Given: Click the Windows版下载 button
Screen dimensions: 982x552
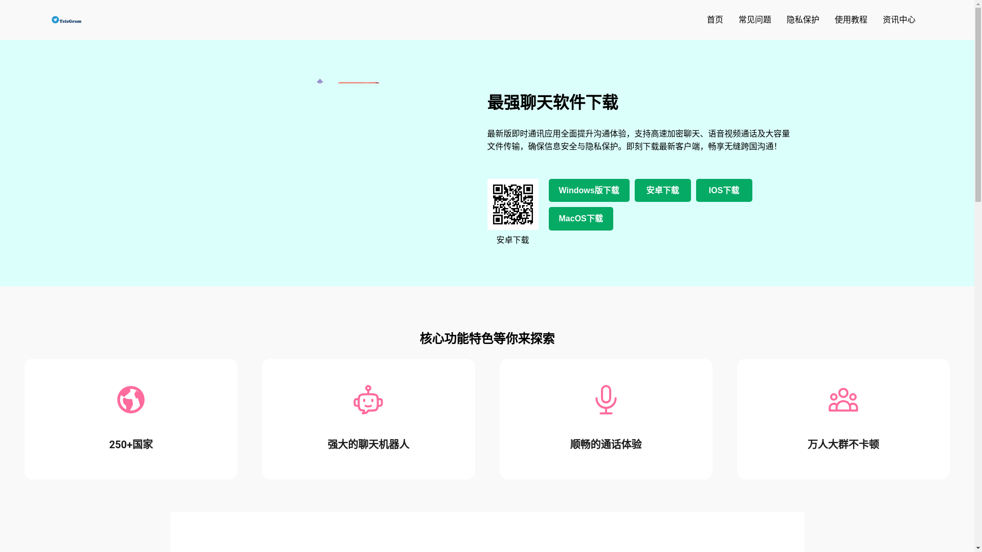Looking at the screenshot, I should (589, 190).
